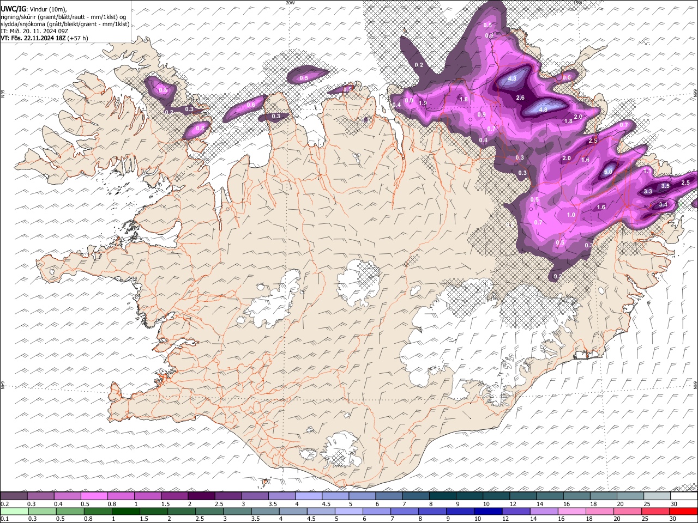
Task: Click the 20W longitude label at top
Action: coord(290,3)
